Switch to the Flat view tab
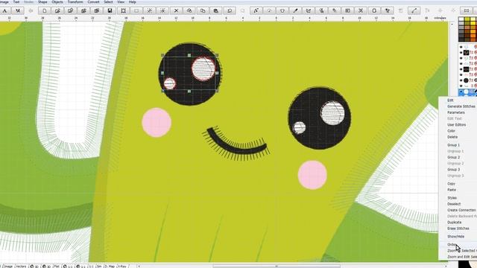 coord(57,266)
